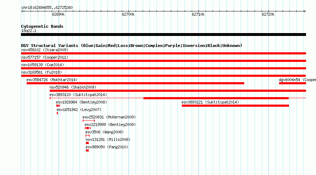Image resolution: width=316 pixels, height=175 pixels.
Task: Select the red block for esv989050
Action: [x=87, y=150]
